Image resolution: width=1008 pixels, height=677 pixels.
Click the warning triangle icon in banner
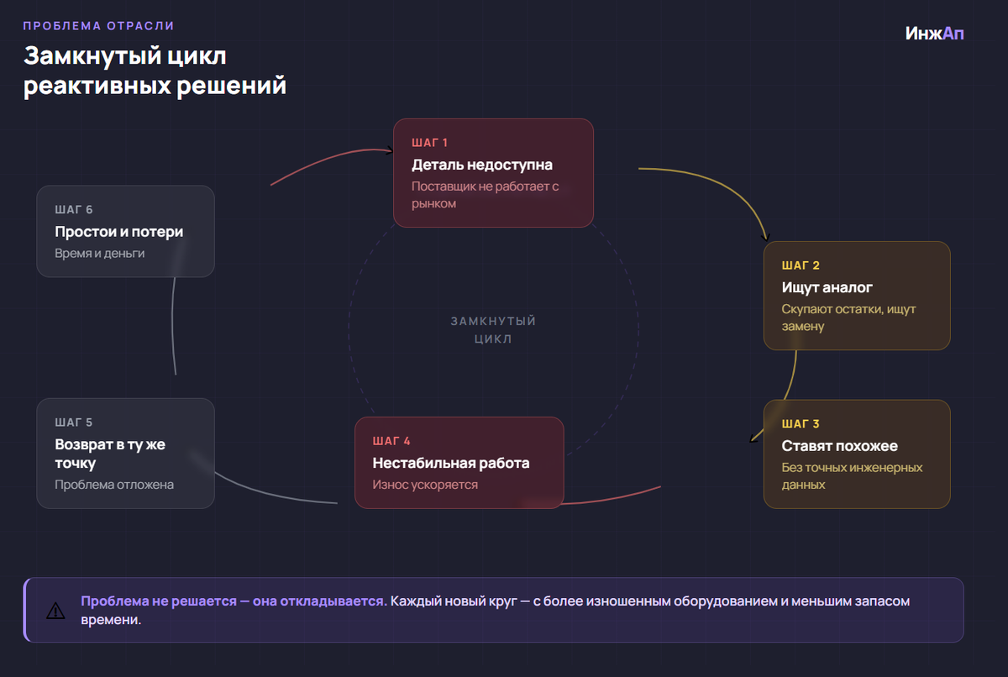pyautogui.click(x=55, y=611)
